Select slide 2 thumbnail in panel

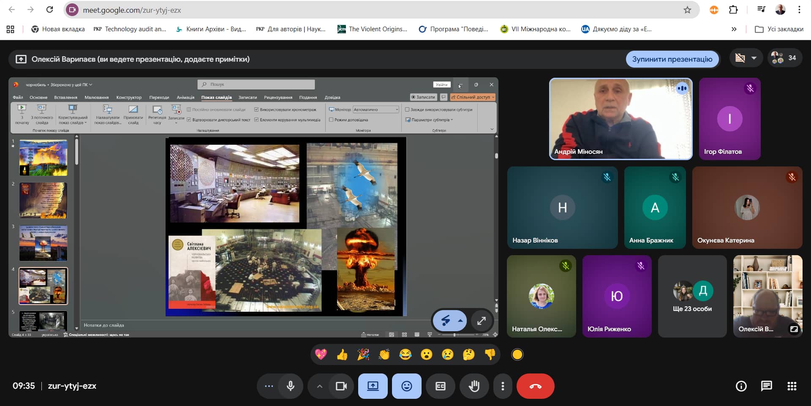click(x=43, y=201)
